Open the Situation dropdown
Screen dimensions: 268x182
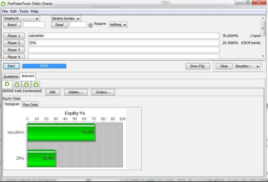(x=247, y=66)
